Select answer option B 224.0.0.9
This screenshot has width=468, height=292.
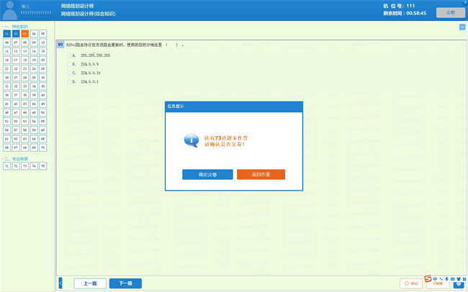tap(70, 64)
